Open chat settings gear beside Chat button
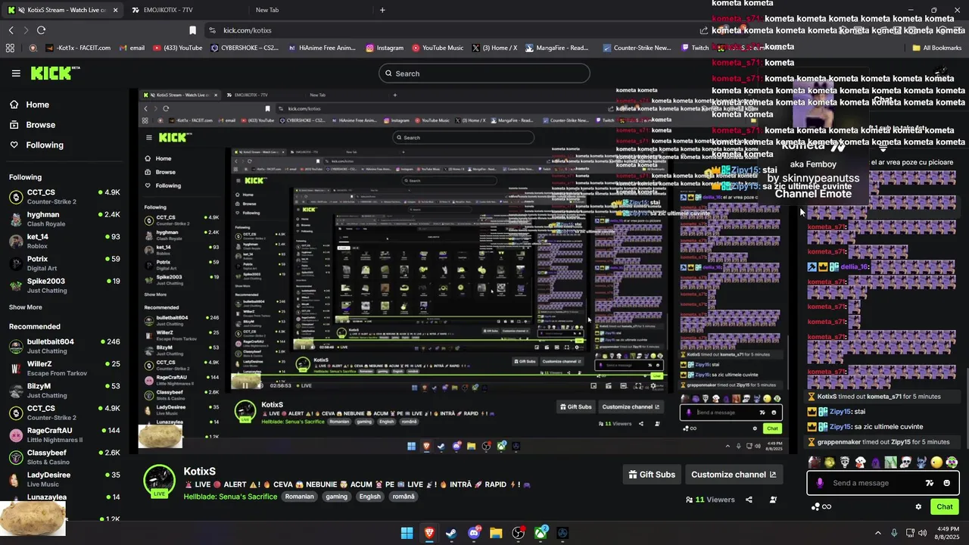 (918, 507)
